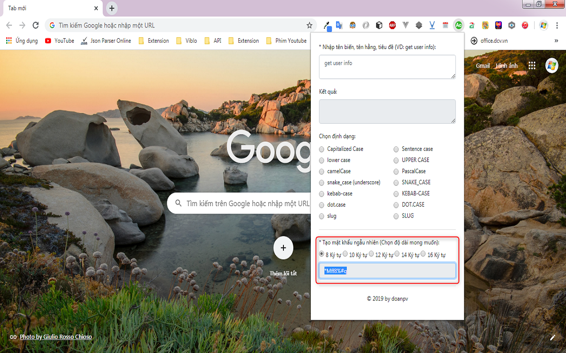This screenshot has height=353, width=566.
Task: Open a new browser tab
Action: [x=112, y=8]
